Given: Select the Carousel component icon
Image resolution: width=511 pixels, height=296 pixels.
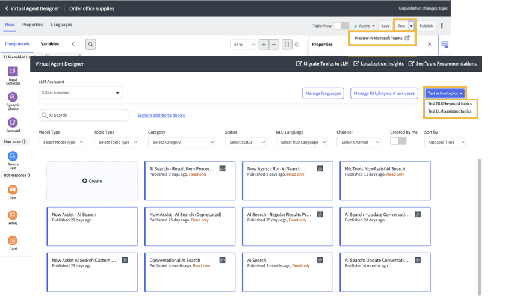Looking at the screenshot, I should pos(13,123).
